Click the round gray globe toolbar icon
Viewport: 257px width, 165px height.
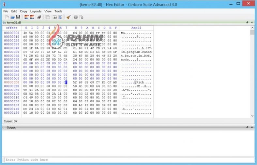click(76, 17)
